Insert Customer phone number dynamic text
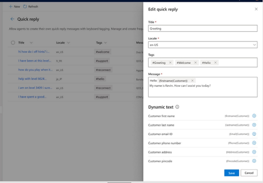This screenshot has height=183, width=263. tap(254, 143)
